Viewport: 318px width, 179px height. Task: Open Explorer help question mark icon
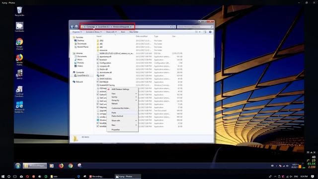click(210, 32)
